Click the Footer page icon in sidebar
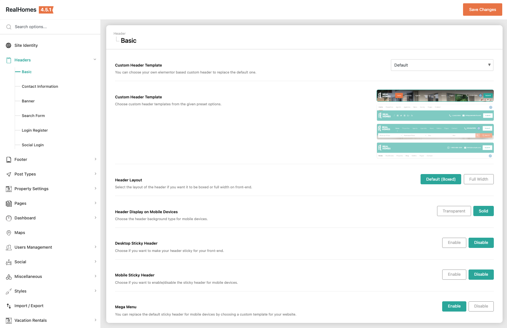The image size is (507, 328). point(8,160)
